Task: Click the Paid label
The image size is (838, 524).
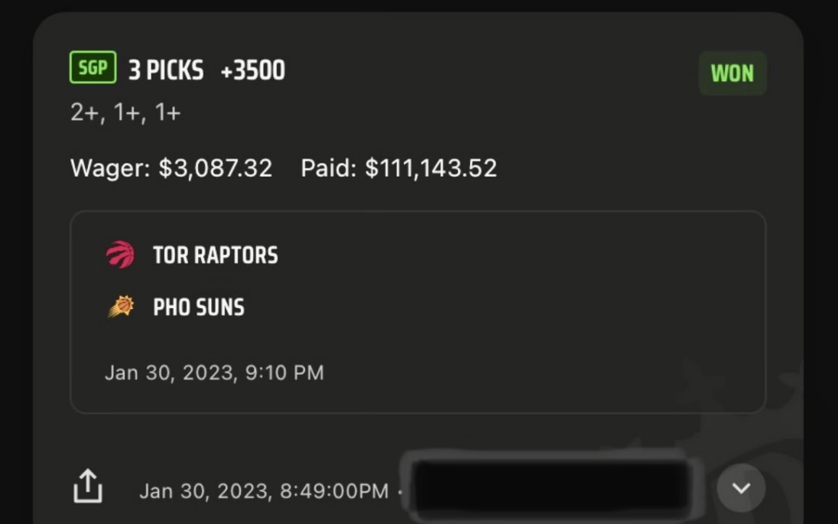Action: pyautogui.click(x=329, y=168)
